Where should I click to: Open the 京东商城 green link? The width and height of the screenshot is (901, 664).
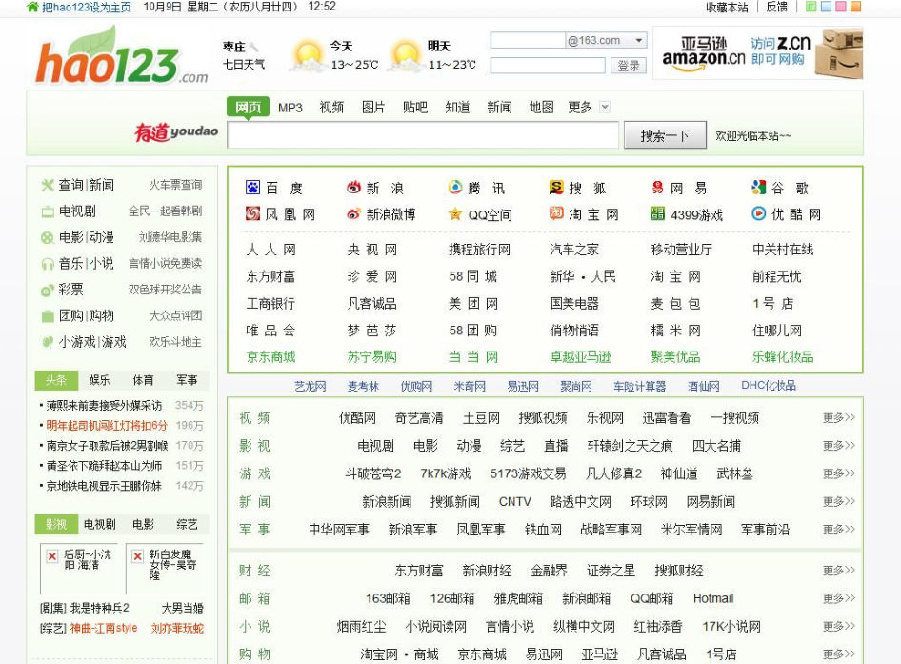[x=270, y=357]
